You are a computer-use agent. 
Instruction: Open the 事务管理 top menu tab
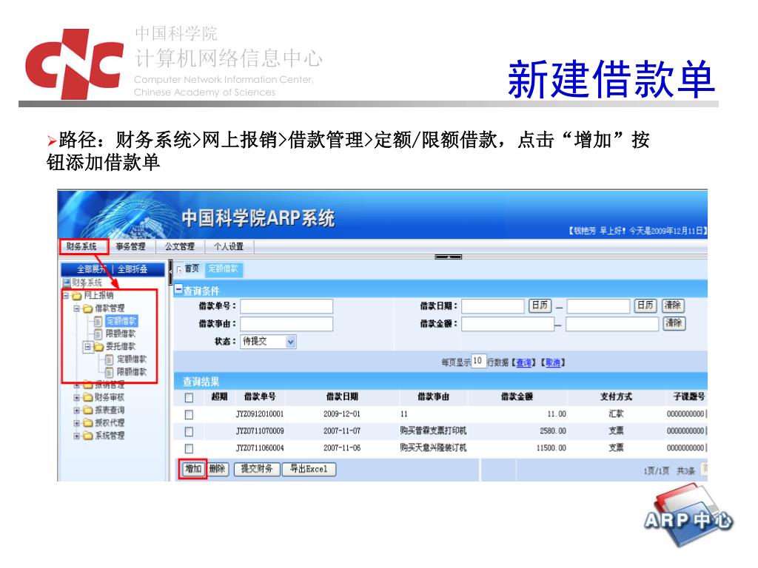[x=130, y=246]
